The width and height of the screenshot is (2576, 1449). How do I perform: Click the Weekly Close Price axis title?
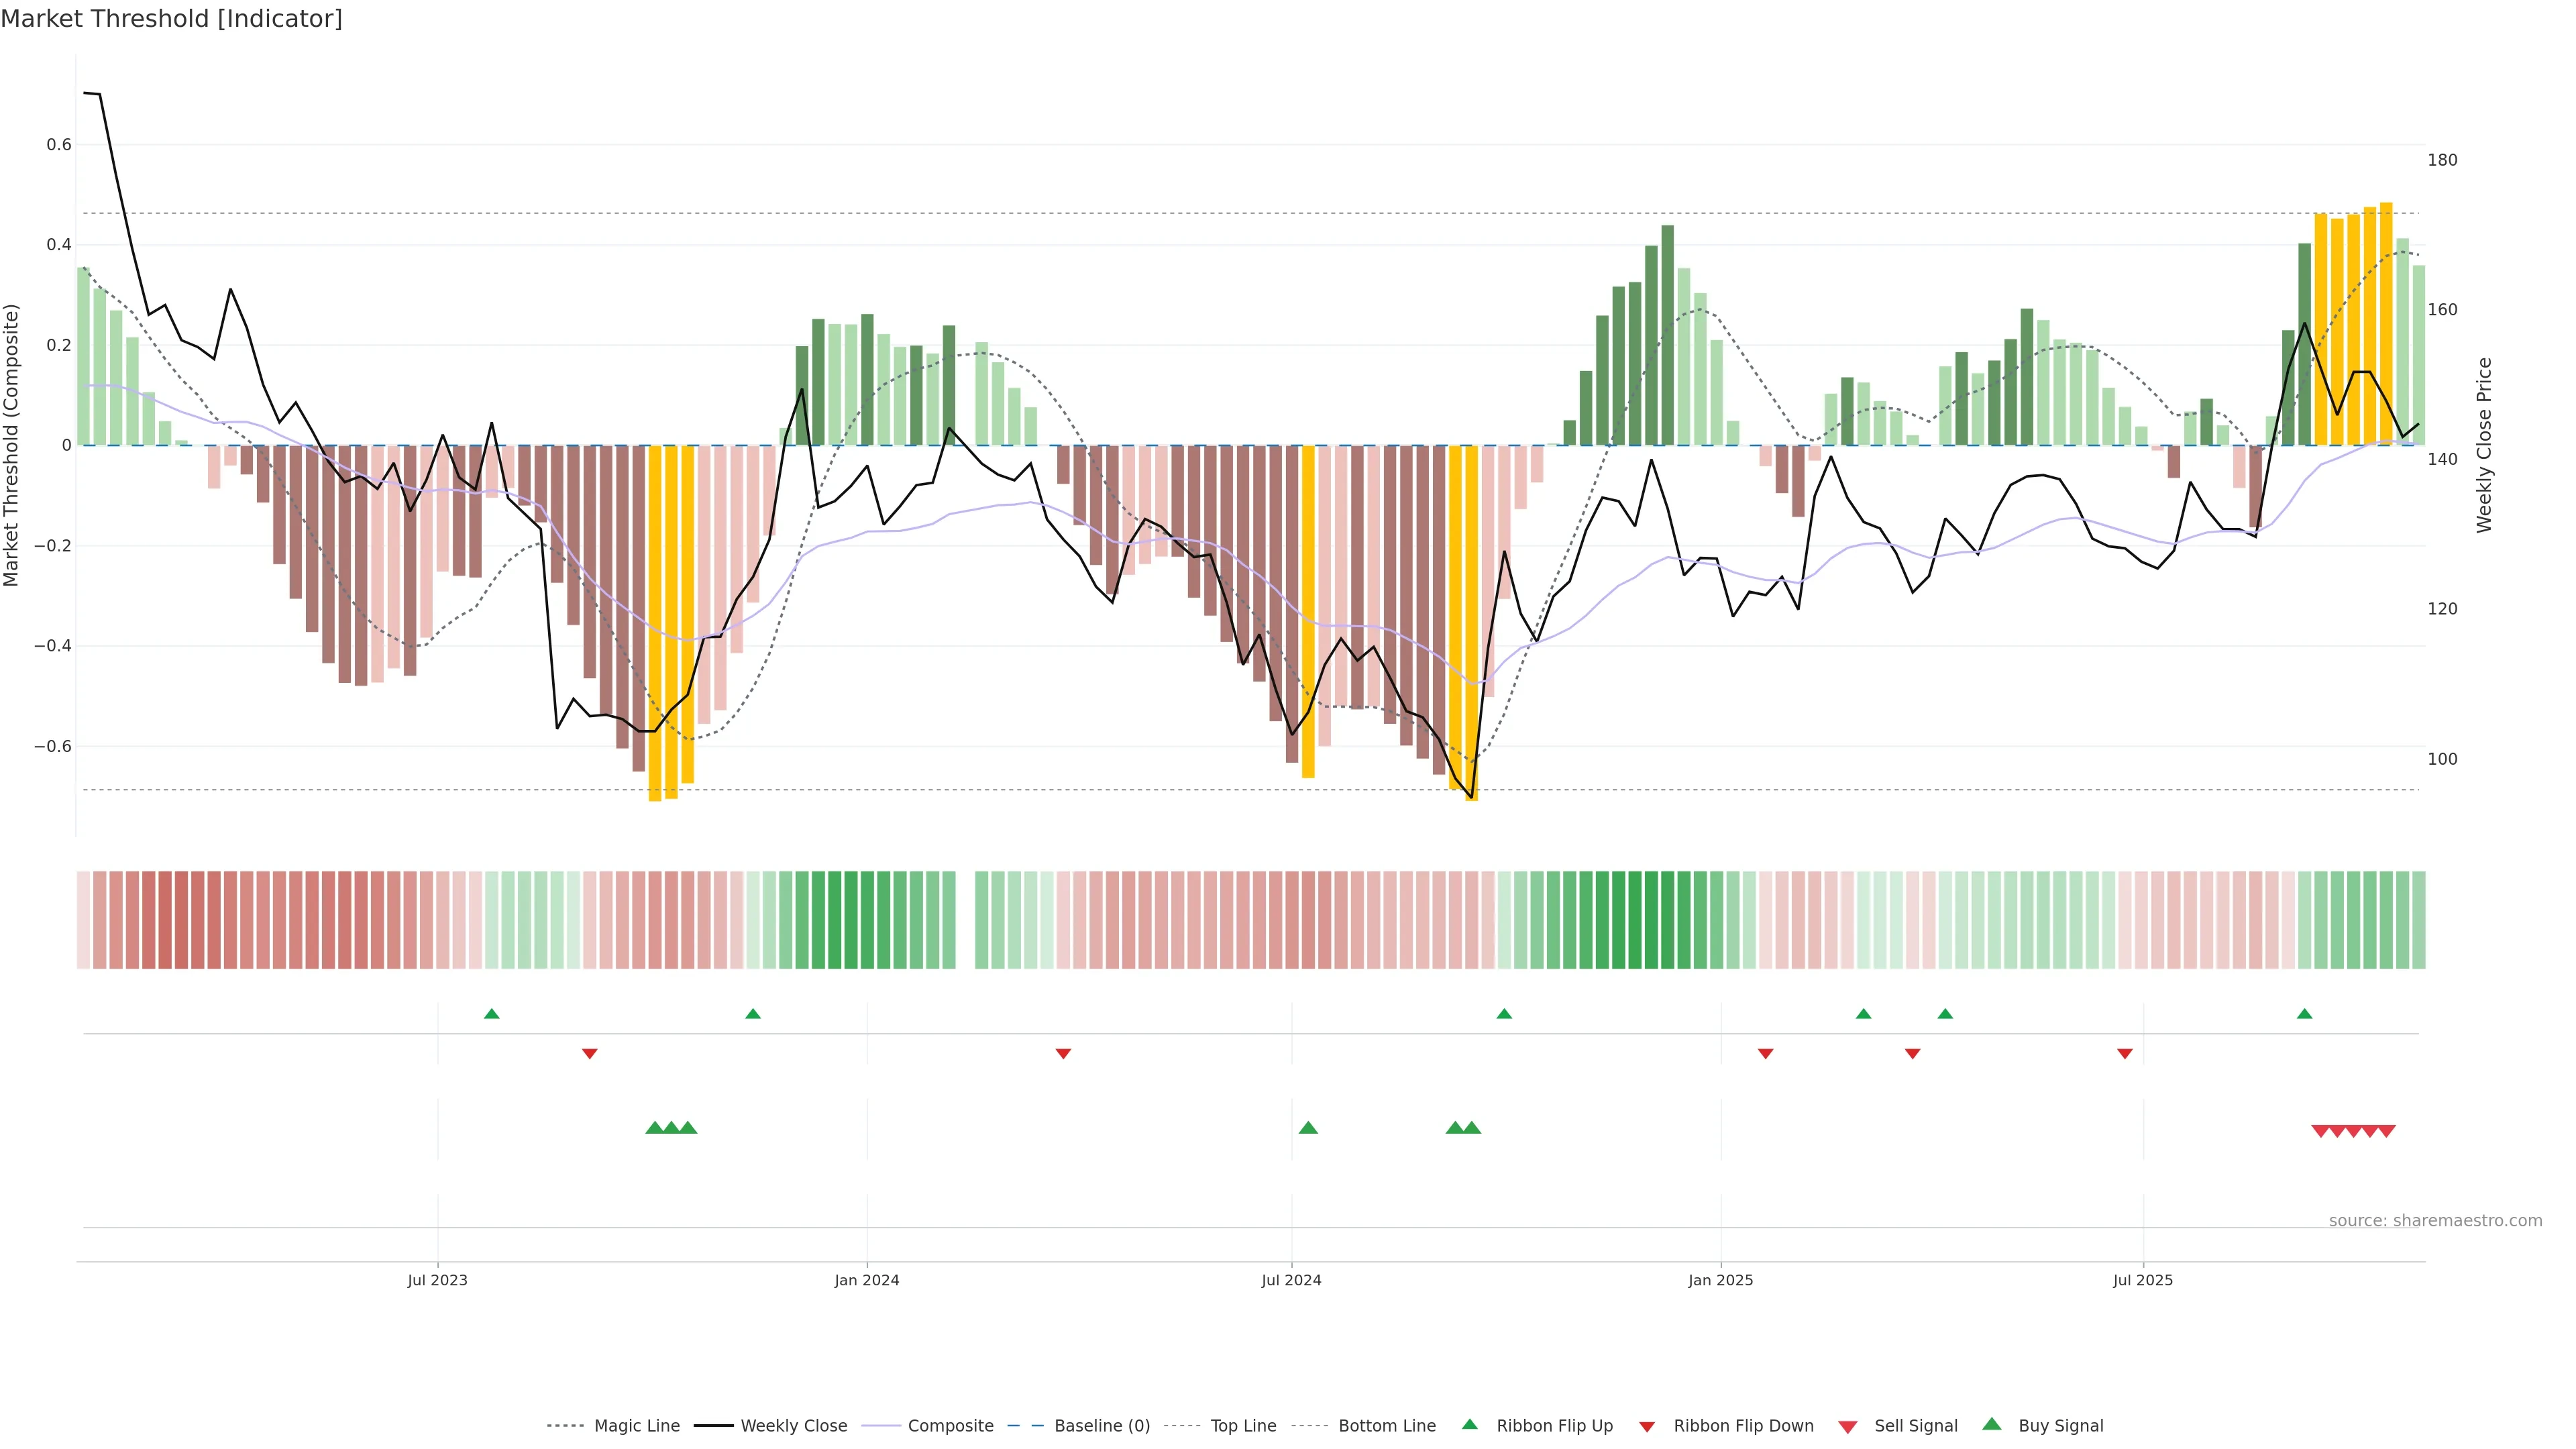(2484, 445)
